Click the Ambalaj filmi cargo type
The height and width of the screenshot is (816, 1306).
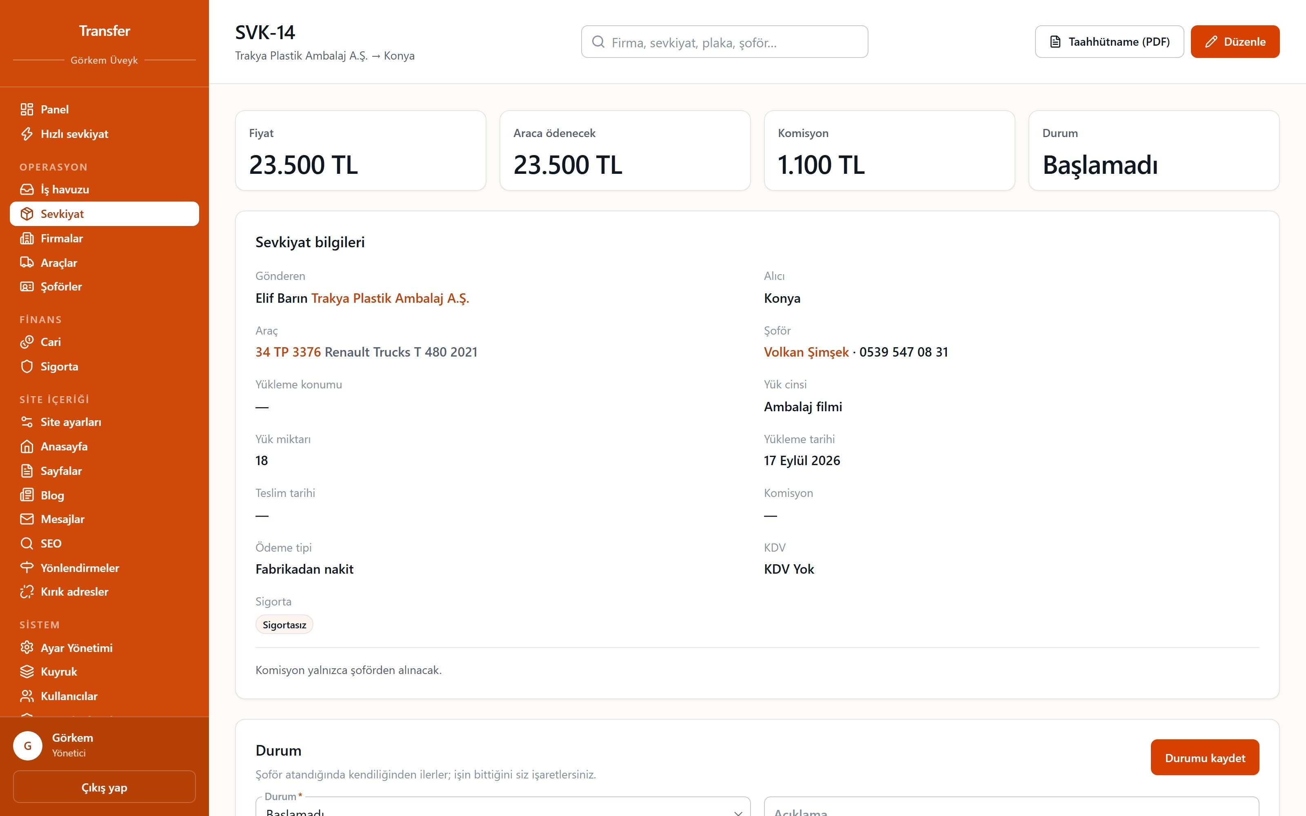click(x=803, y=407)
